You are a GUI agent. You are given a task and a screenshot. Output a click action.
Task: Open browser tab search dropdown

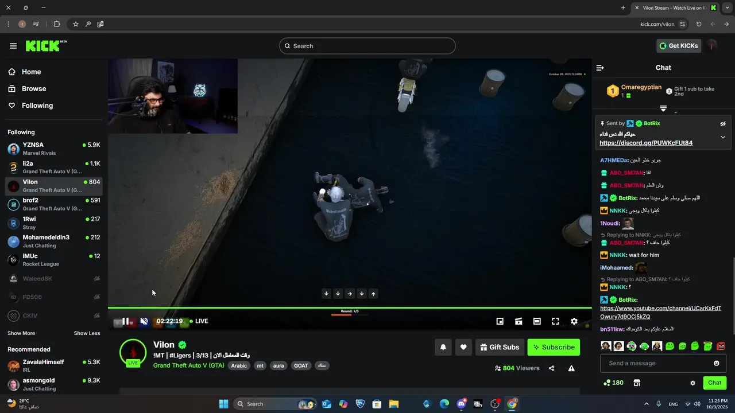click(727, 7)
